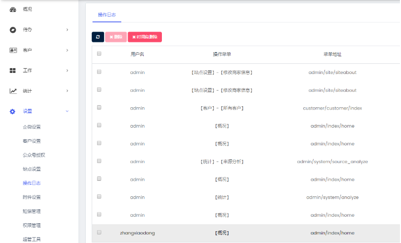Click admin/index/home in the zhangxiaodong row
The image size is (401, 243).
click(x=332, y=233)
